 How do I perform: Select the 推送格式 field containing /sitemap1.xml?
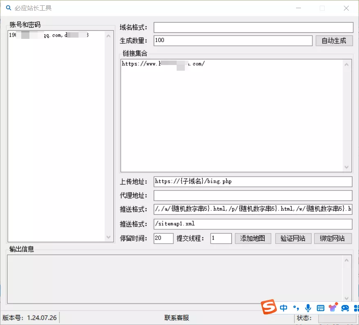253,224
